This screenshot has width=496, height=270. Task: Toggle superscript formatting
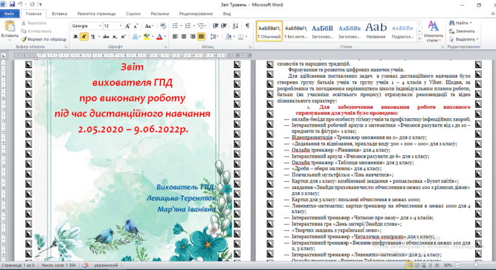pyautogui.click(x=123, y=36)
